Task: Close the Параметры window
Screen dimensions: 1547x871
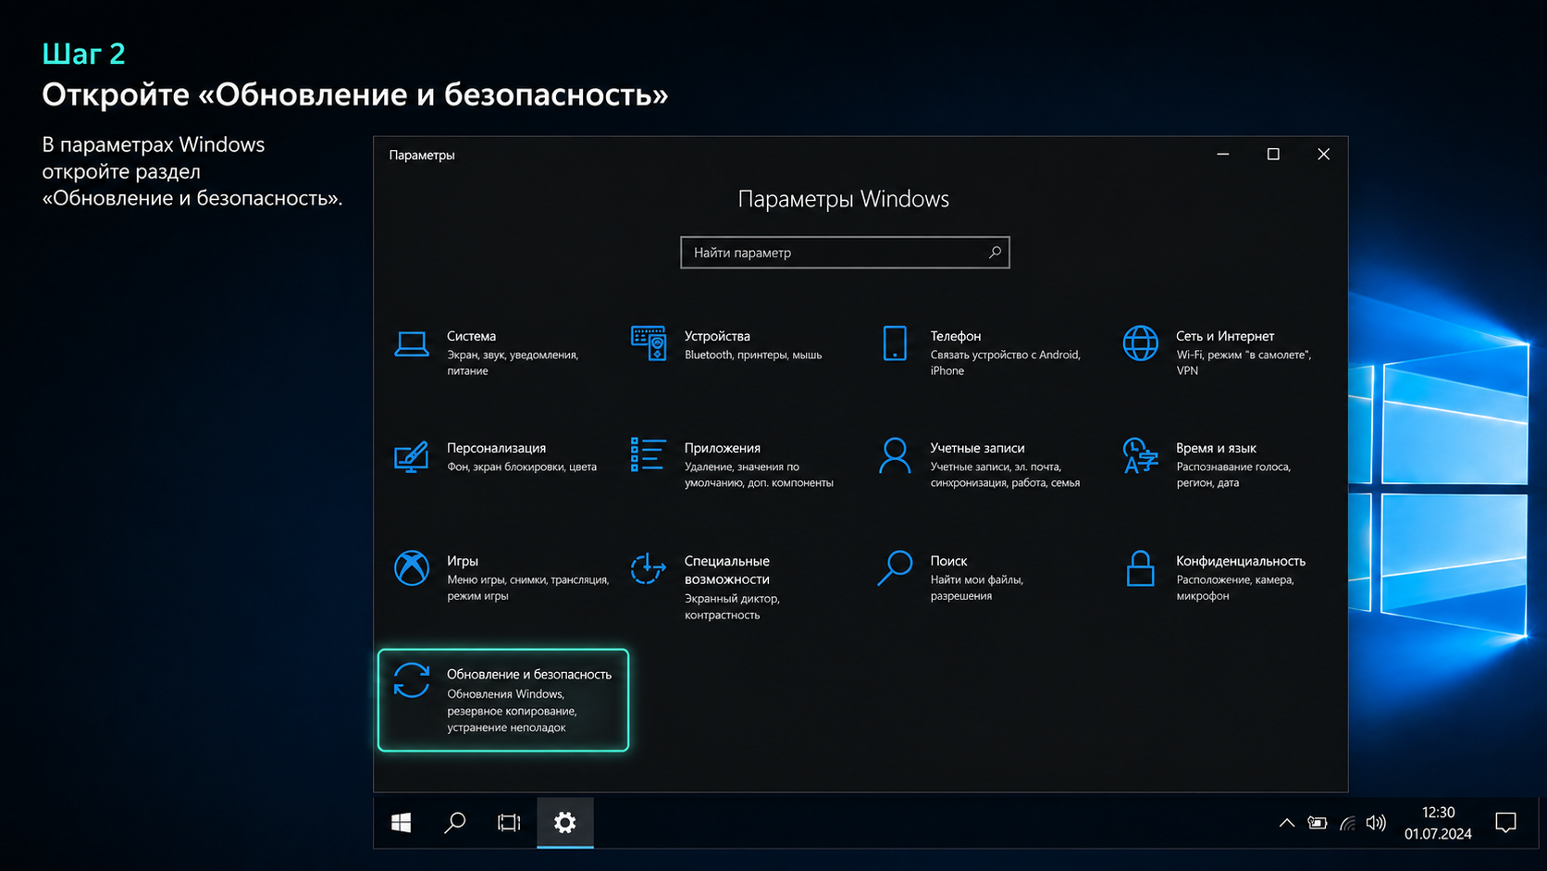Action: coord(1323,154)
